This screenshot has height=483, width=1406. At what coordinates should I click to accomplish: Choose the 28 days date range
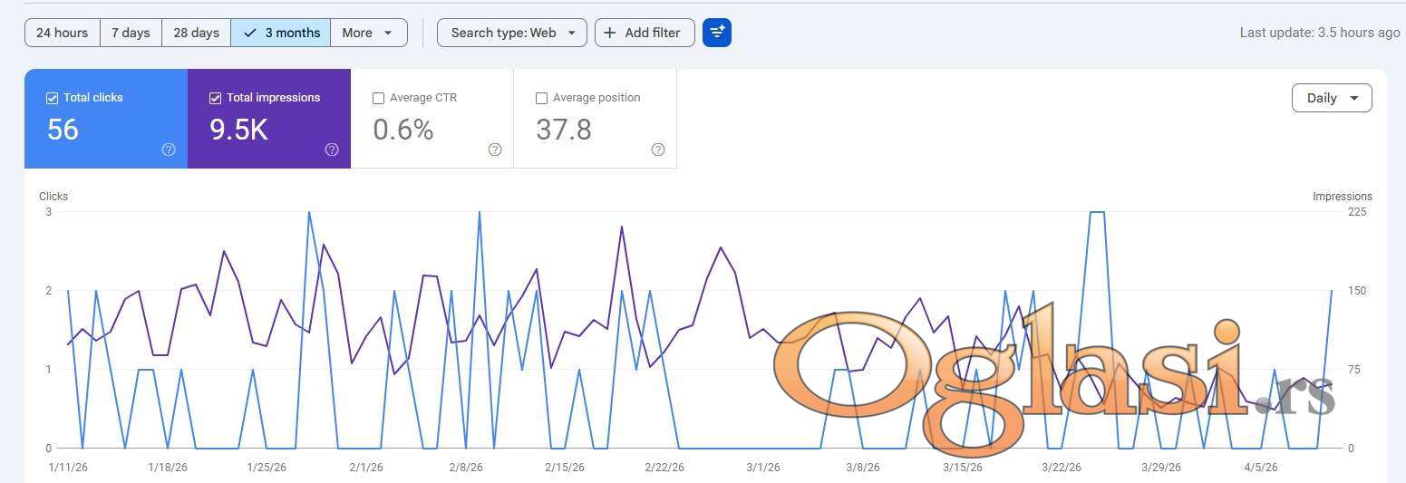(x=196, y=33)
